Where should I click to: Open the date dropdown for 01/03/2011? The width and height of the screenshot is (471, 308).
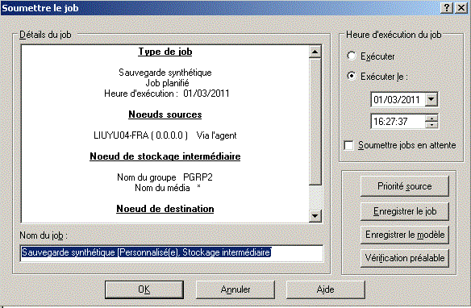pyautogui.click(x=431, y=99)
